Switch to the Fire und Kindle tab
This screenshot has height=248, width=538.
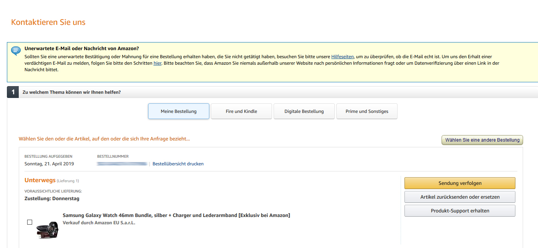pos(241,111)
